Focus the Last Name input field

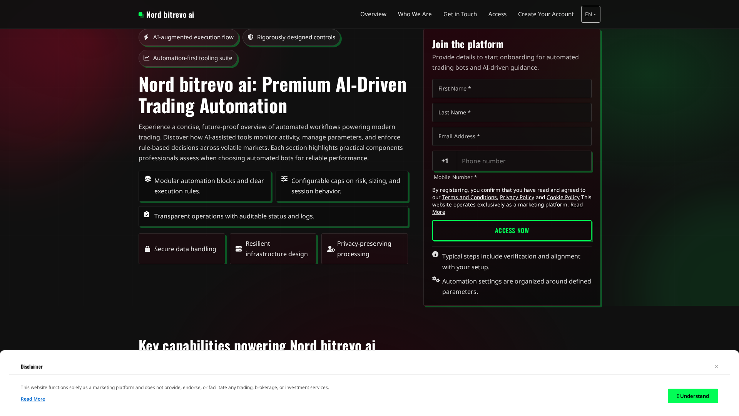point(512,112)
